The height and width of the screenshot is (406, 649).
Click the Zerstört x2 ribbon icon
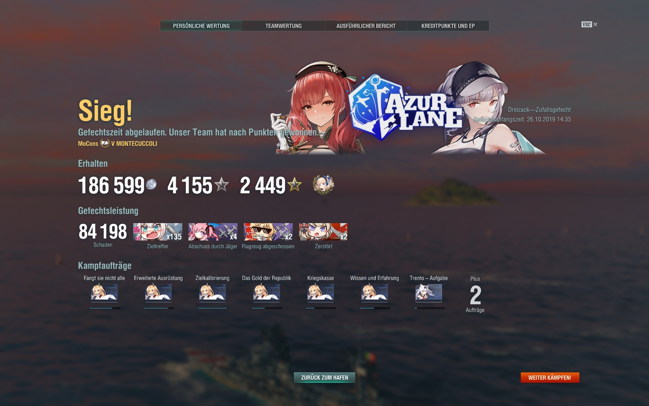pyautogui.click(x=323, y=232)
